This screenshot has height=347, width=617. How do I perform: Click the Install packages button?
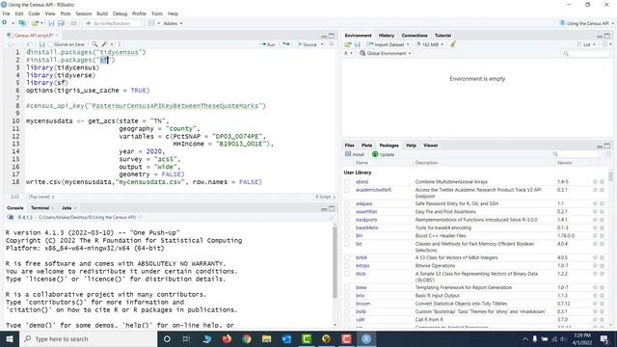[x=355, y=154]
